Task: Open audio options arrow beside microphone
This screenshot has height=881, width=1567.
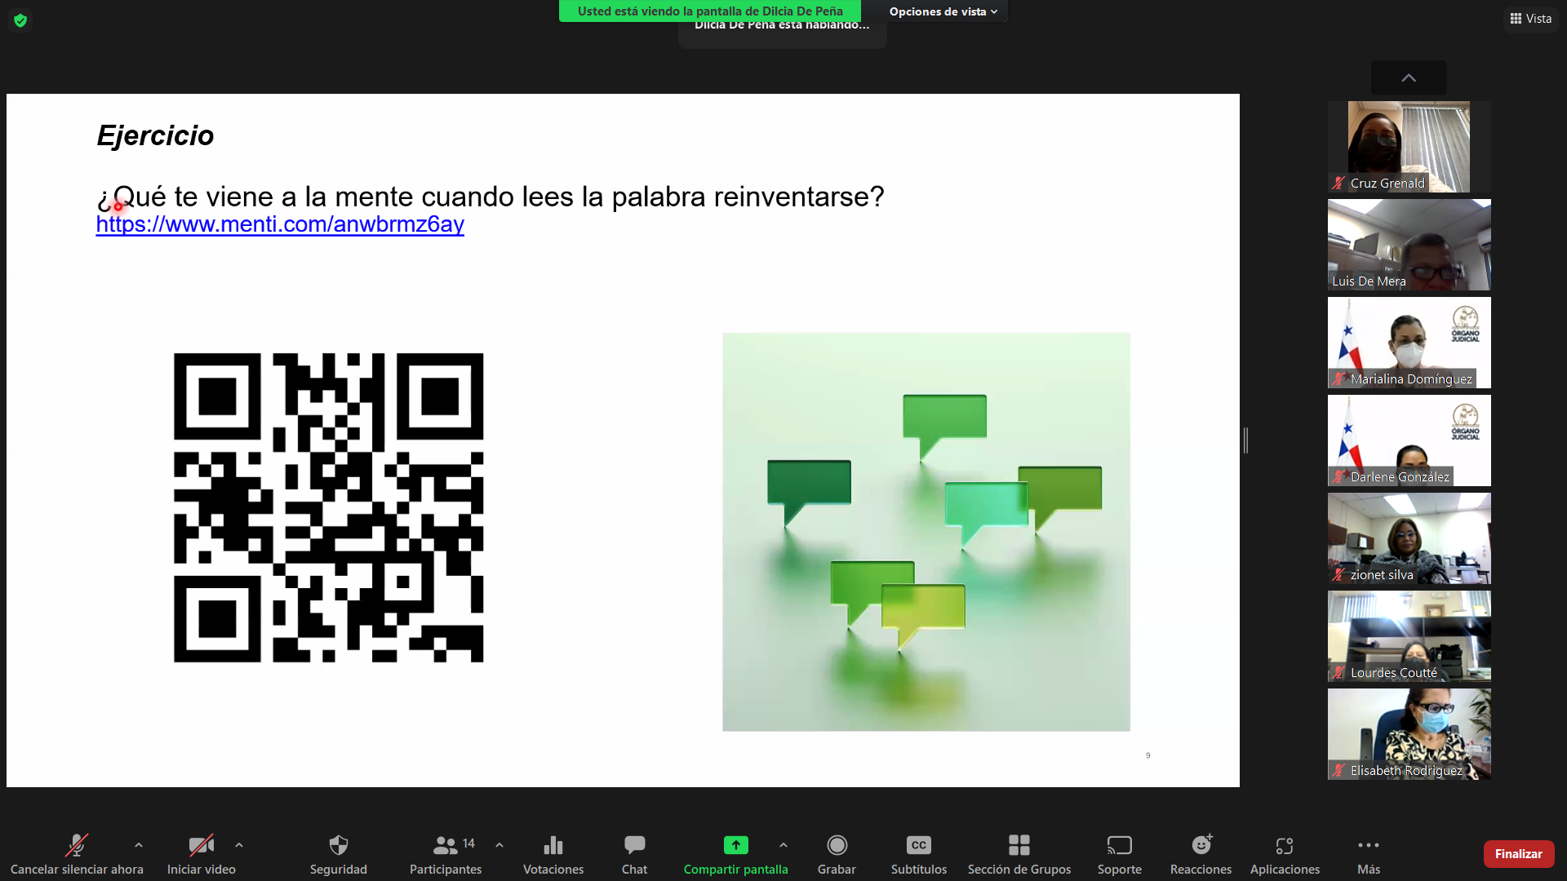Action: click(139, 845)
